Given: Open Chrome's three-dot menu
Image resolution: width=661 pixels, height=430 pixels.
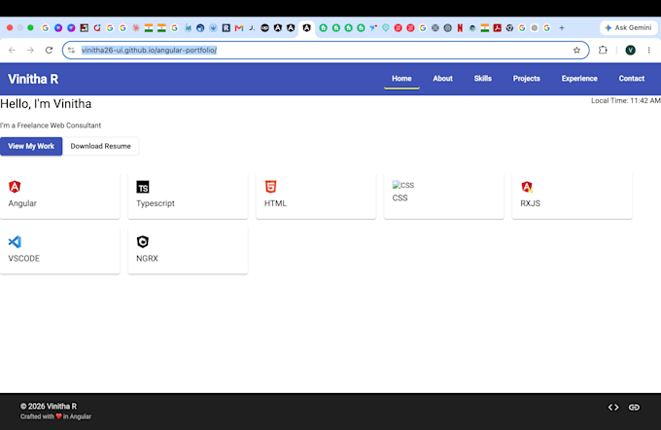Looking at the screenshot, I should [649, 51].
